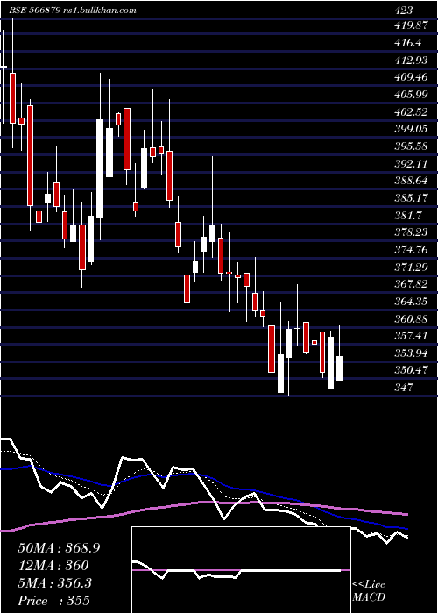
Task: Select the 399.05 price axis label
Action: tap(411, 129)
